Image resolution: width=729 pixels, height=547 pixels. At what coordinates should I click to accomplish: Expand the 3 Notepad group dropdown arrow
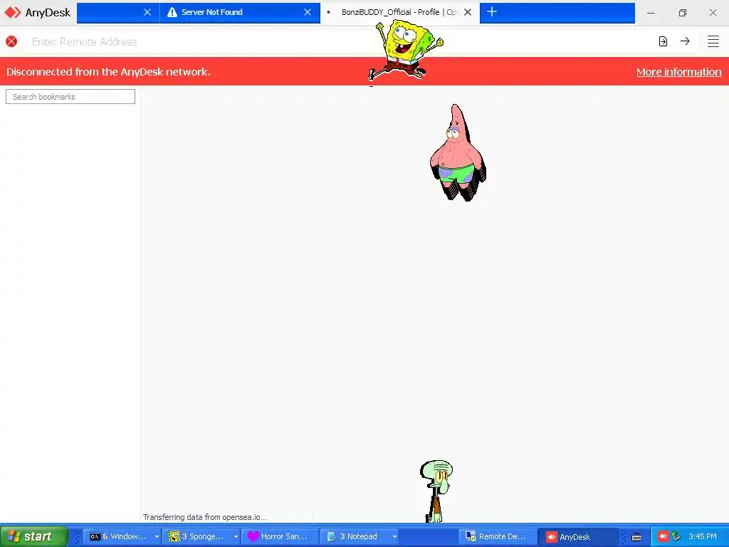[394, 536]
